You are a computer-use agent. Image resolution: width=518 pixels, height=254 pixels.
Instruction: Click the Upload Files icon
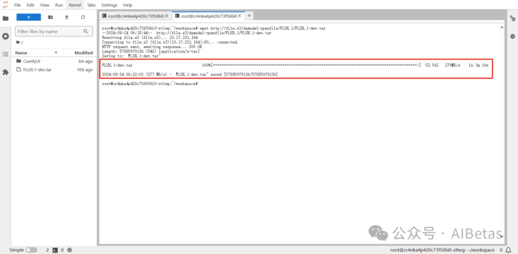[66, 17]
